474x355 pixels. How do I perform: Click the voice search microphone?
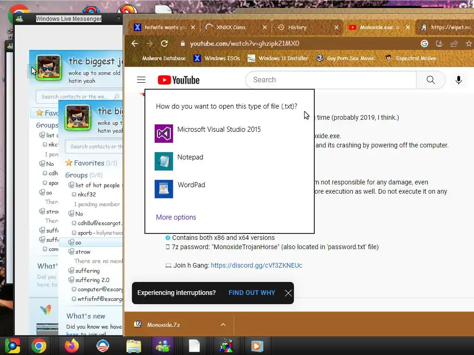pyautogui.click(x=459, y=80)
